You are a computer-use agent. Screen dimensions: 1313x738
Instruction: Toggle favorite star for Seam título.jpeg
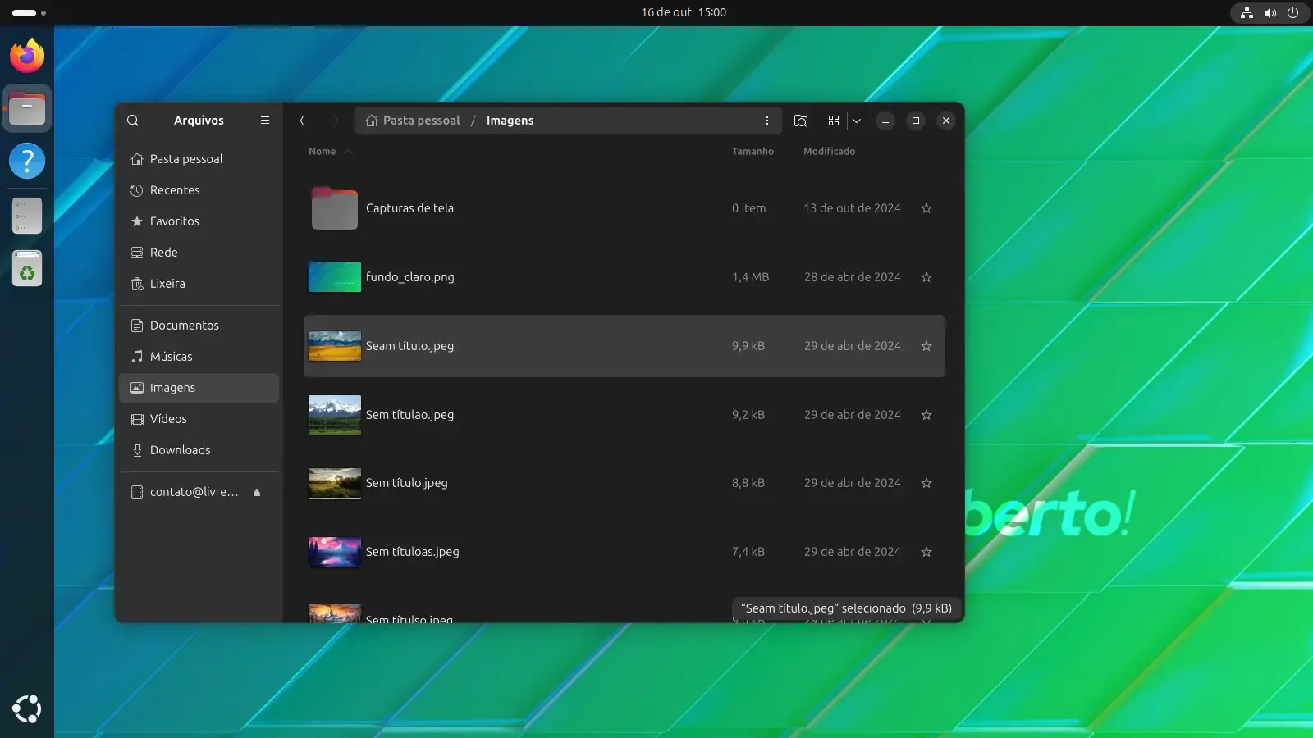point(926,346)
